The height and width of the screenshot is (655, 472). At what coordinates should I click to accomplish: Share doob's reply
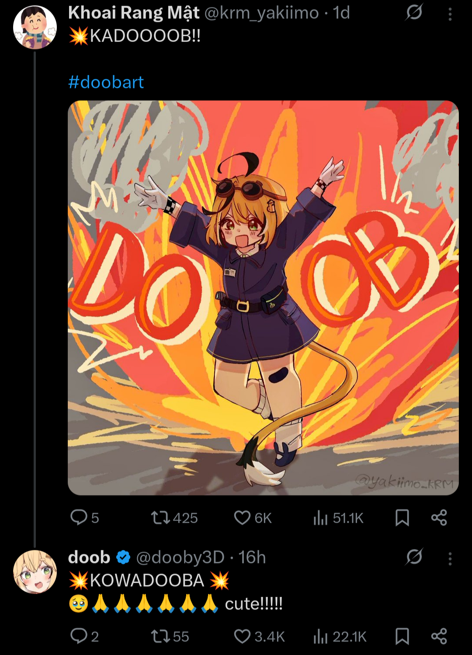click(439, 636)
